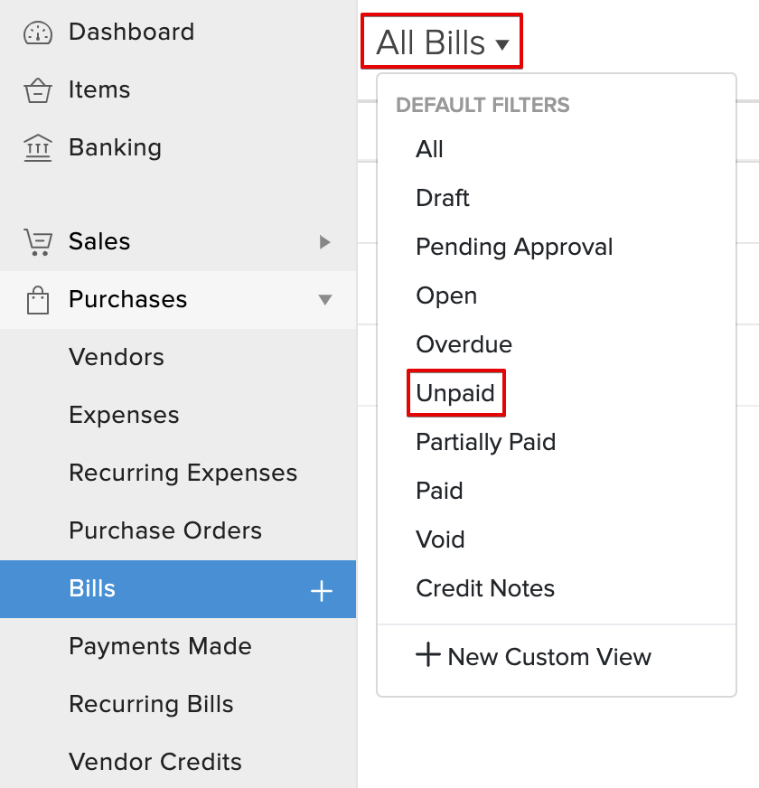Image resolution: width=759 pixels, height=788 pixels.
Task: Open Vendor Credits in the sidebar
Action: (x=155, y=762)
